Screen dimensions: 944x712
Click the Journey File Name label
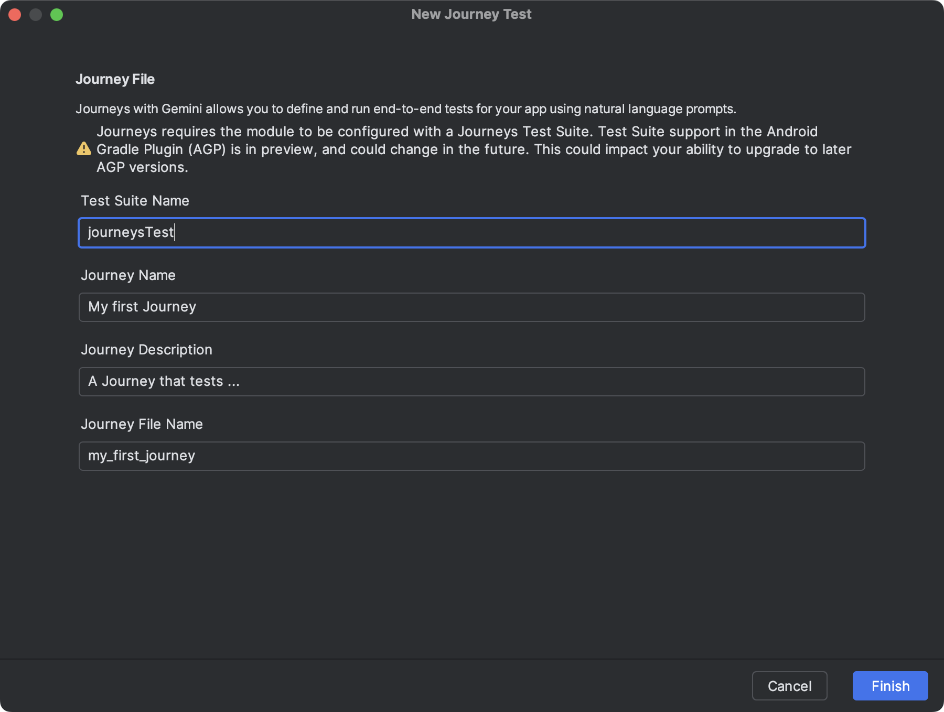[142, 424]
